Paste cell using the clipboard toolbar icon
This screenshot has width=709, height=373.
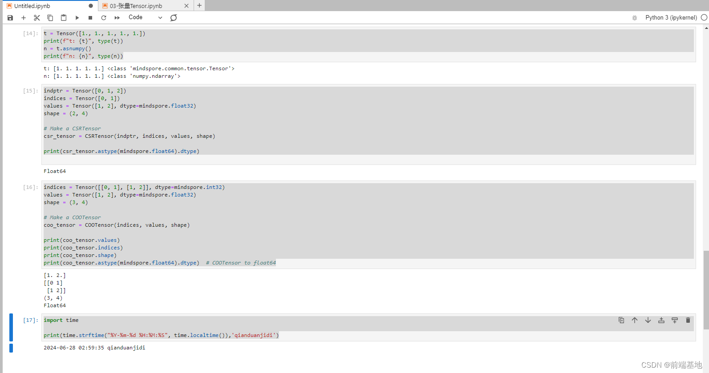pyautogui.click(x=64, y=18)
